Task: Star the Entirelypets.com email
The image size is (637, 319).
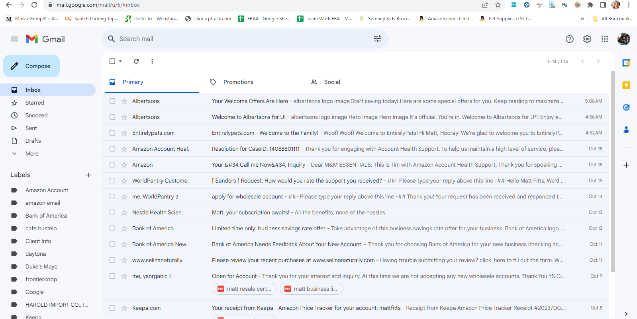Action: point(124,133)
